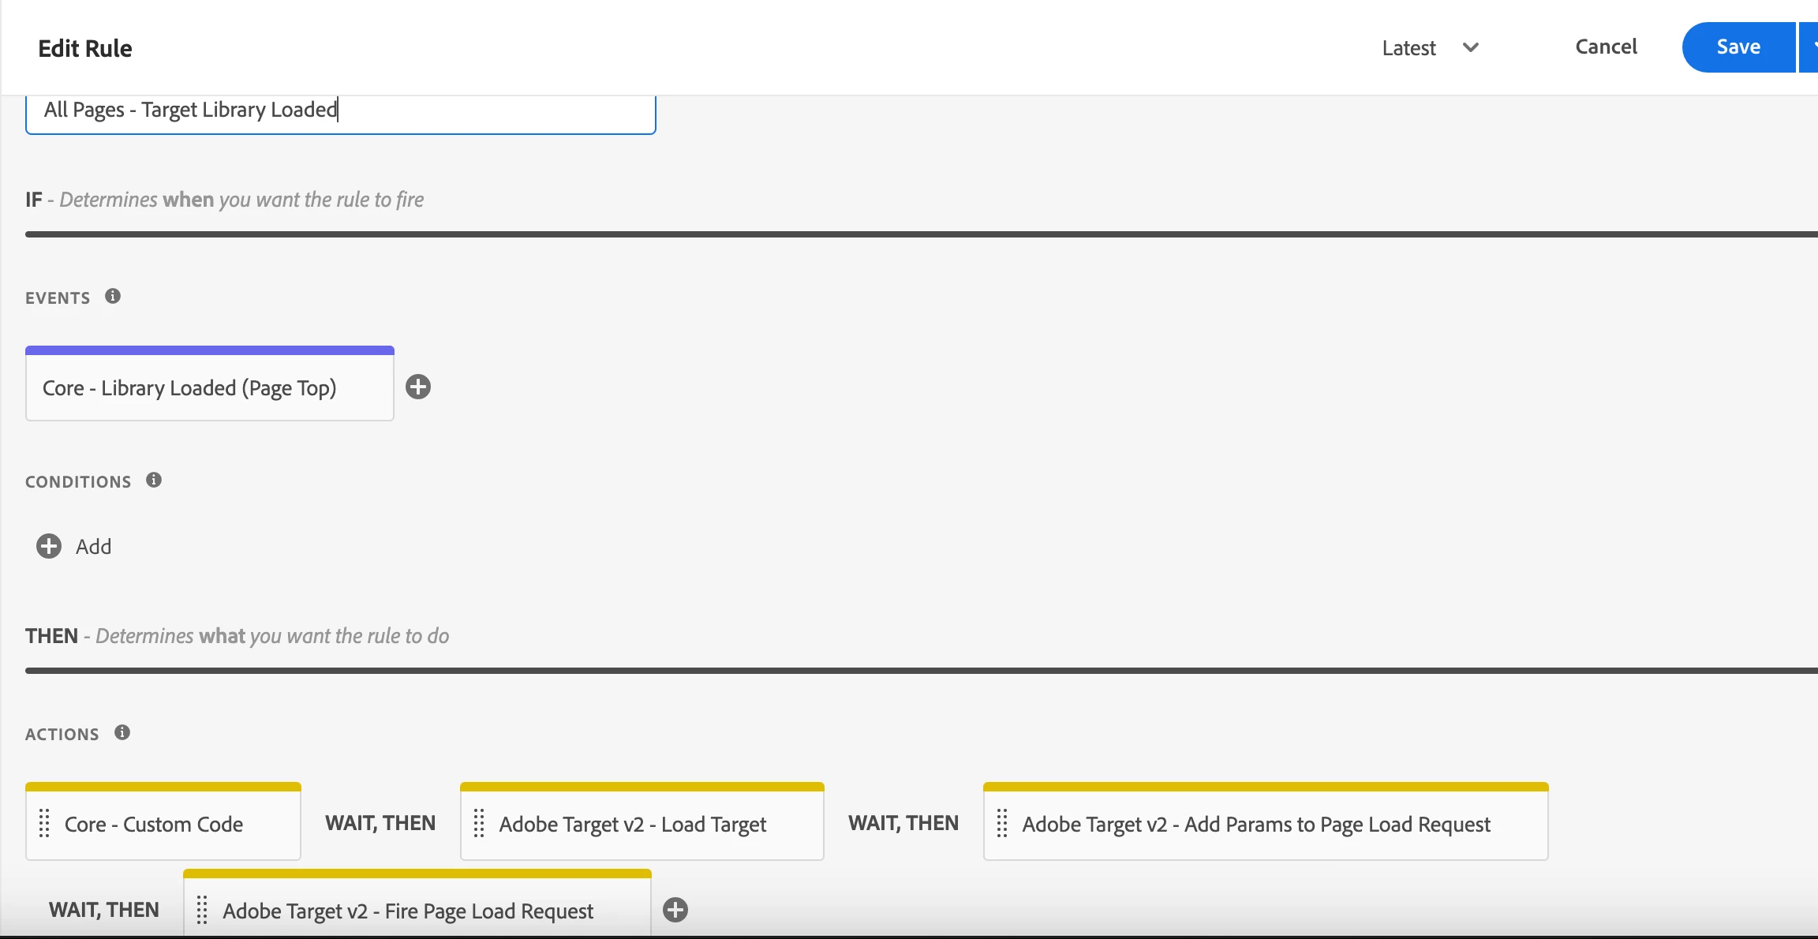Screen dimensions: 1818x939
Task: Click drag handle on Fire Page Load Request
Action: point(202,910)
